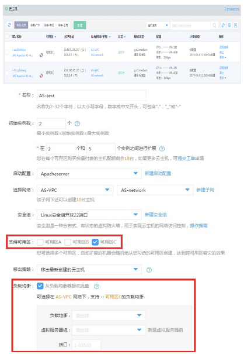Open the 可用区 column filter arrow
244x354 pixels.
(x=55, y=37)
